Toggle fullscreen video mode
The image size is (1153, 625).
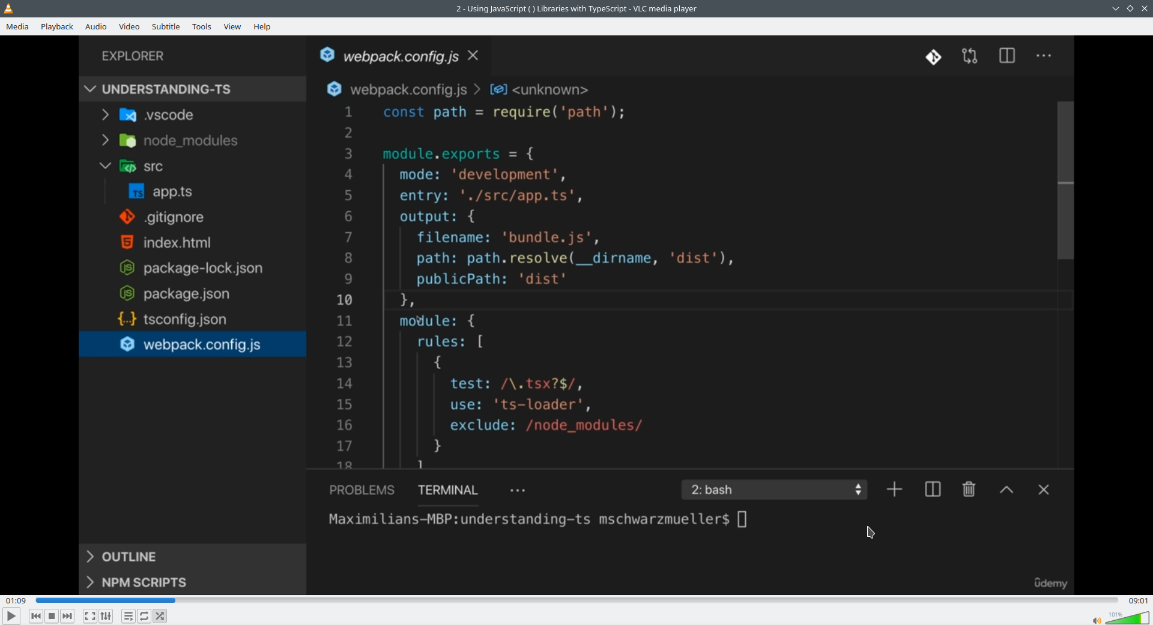[90, 616]
